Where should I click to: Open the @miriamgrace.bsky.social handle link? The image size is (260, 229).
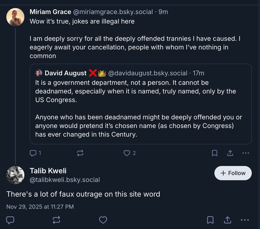point(113,12)
